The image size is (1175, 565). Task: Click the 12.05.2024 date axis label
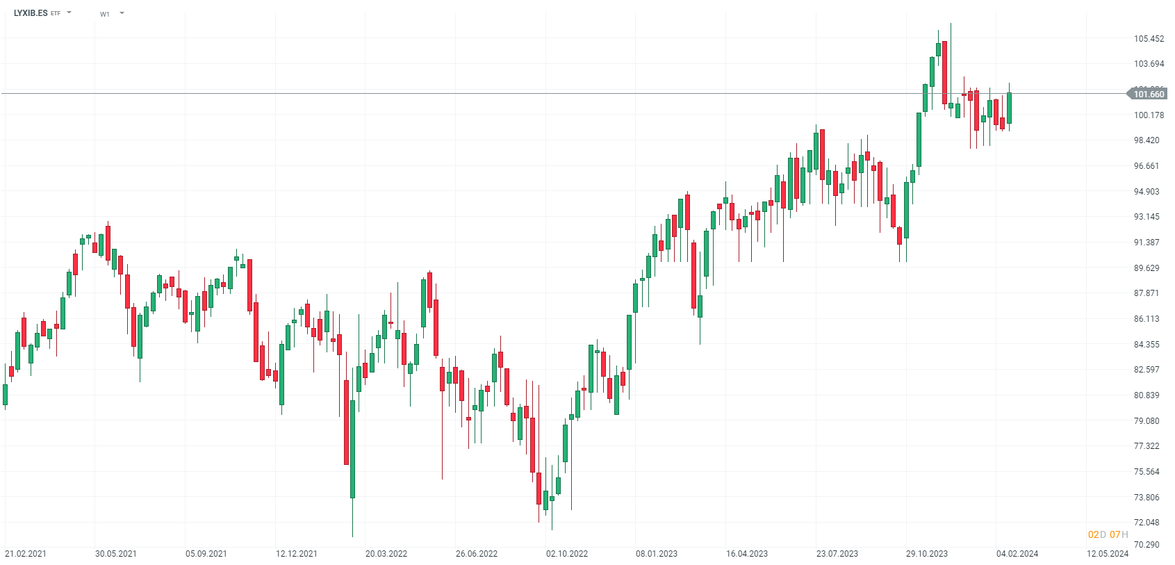1108,554
